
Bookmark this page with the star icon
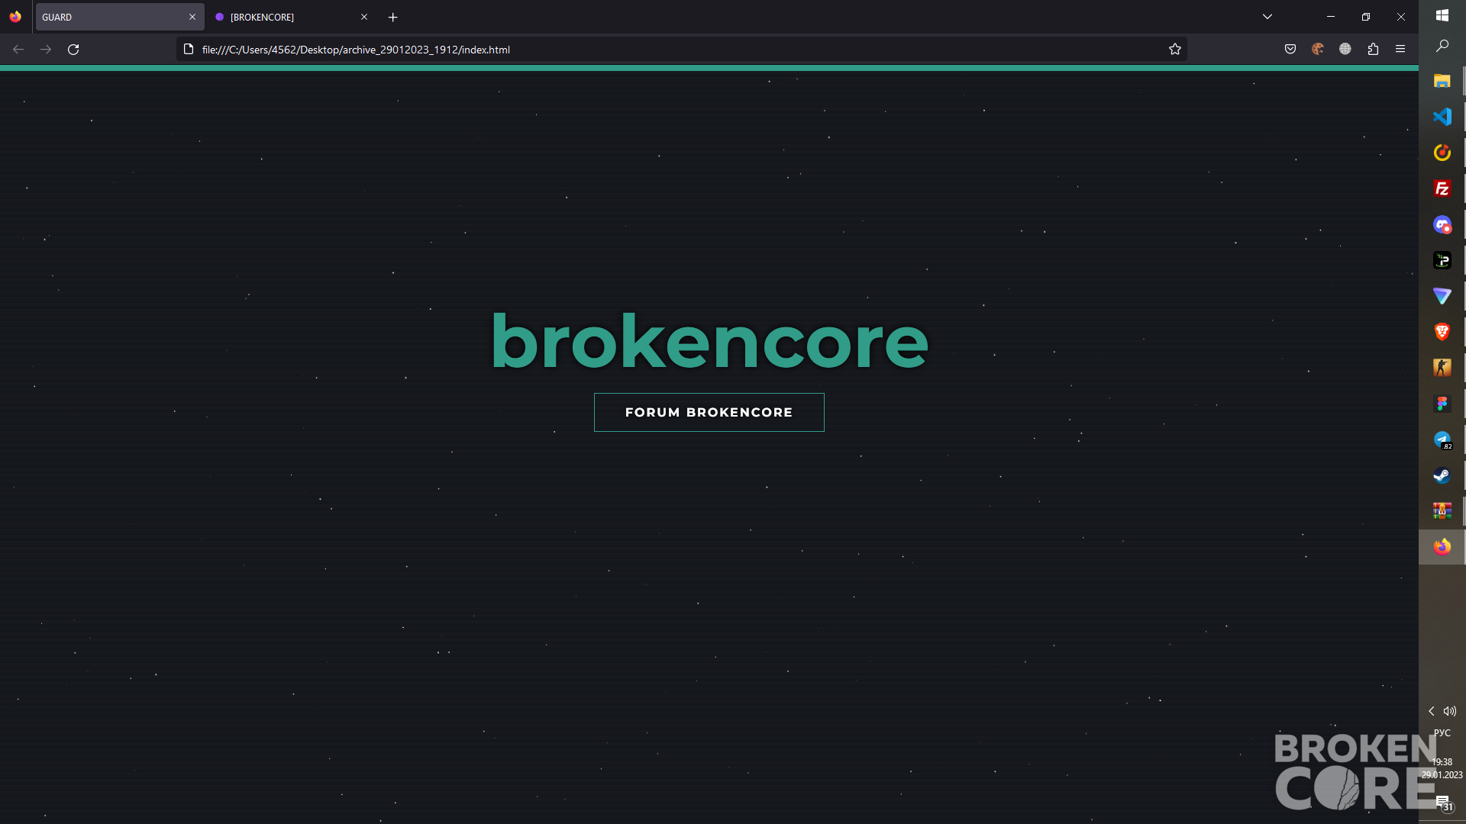(1175, 50)
